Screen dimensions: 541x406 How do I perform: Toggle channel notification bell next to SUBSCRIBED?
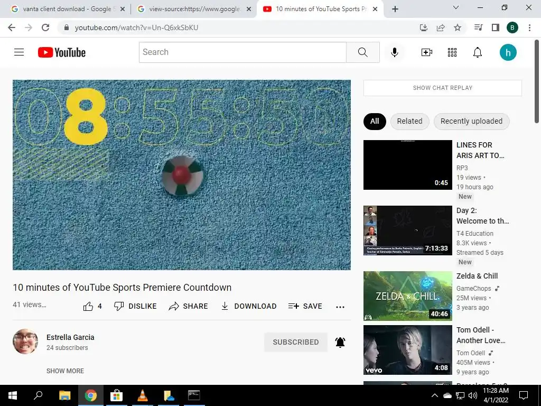pyautogui.click(x=340, y=342)
